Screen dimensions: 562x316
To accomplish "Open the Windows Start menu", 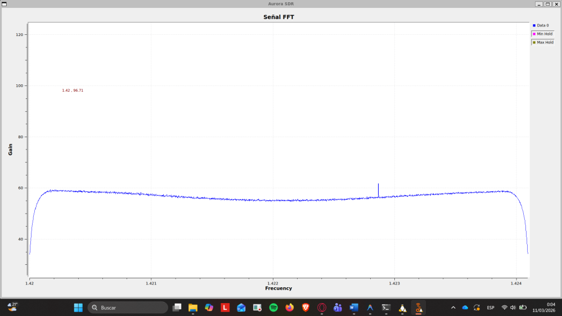I will [78, 308].
